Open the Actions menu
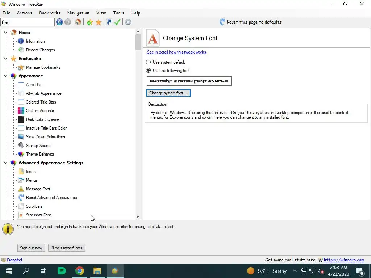The image size is (371, 278). point(24,13)
